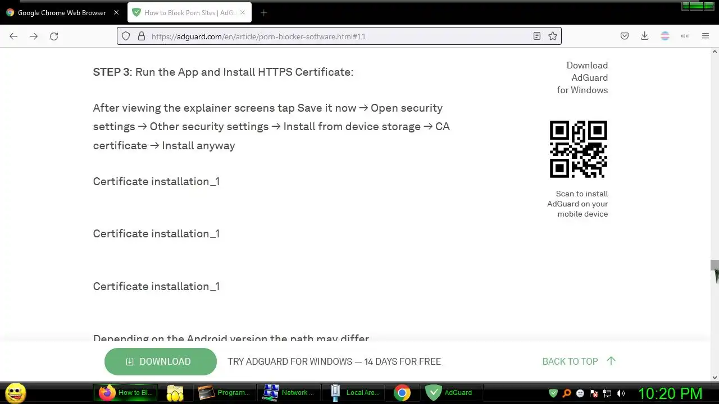Open the Firefox hamburger menu
The width and height of the screenshot is (719, 404).
coord(706,36)
